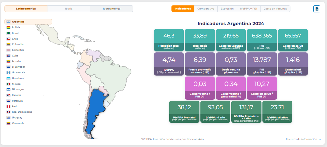Click the Panamá flag icon
Viewport: 327px width, 147px height.
pos(8,95)
